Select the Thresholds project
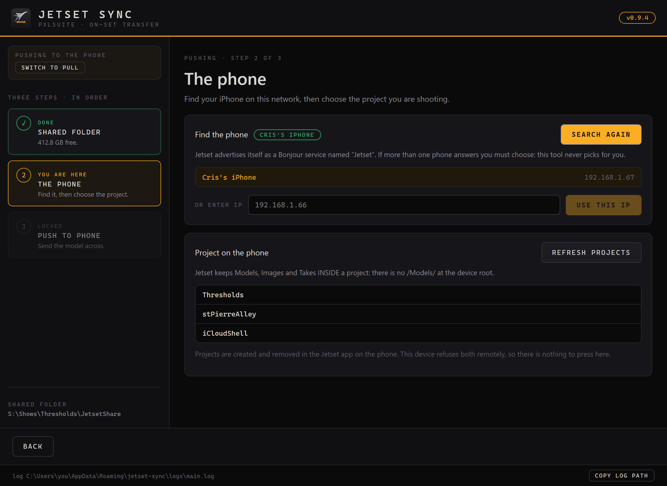This screenshot has width=667, height=486. click(418, 295)
